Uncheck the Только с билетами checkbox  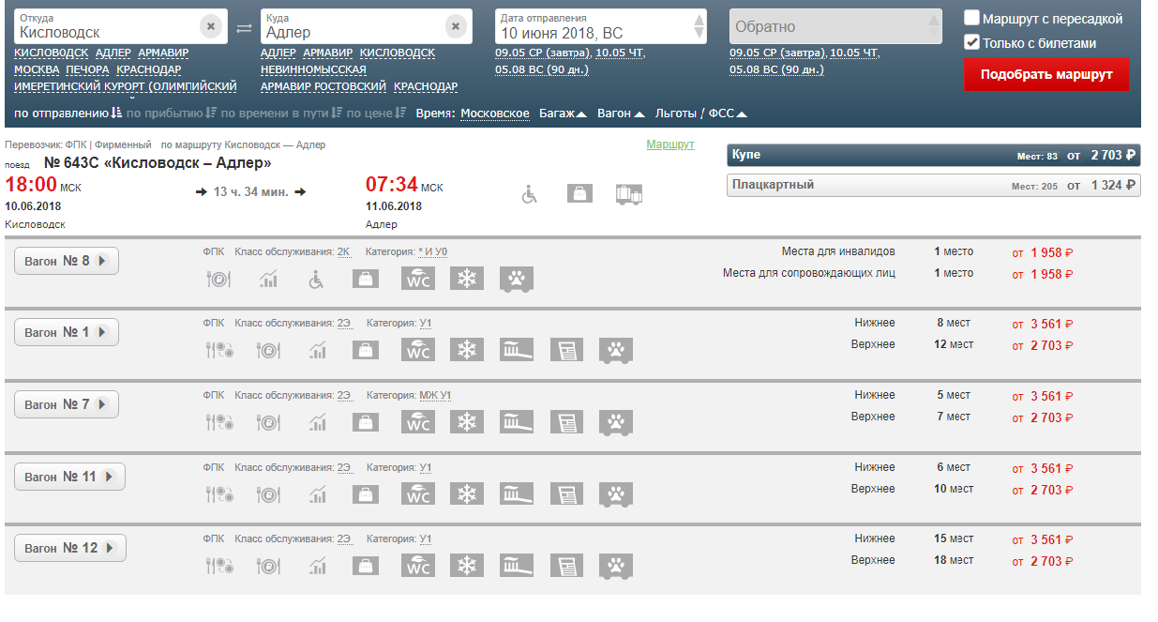click(972, 43)
